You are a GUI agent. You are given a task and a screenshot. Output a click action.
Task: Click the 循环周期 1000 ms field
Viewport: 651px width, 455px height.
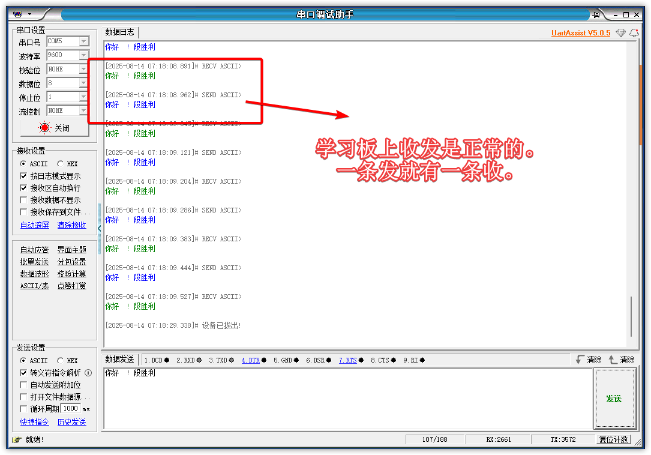pos(71,408)
